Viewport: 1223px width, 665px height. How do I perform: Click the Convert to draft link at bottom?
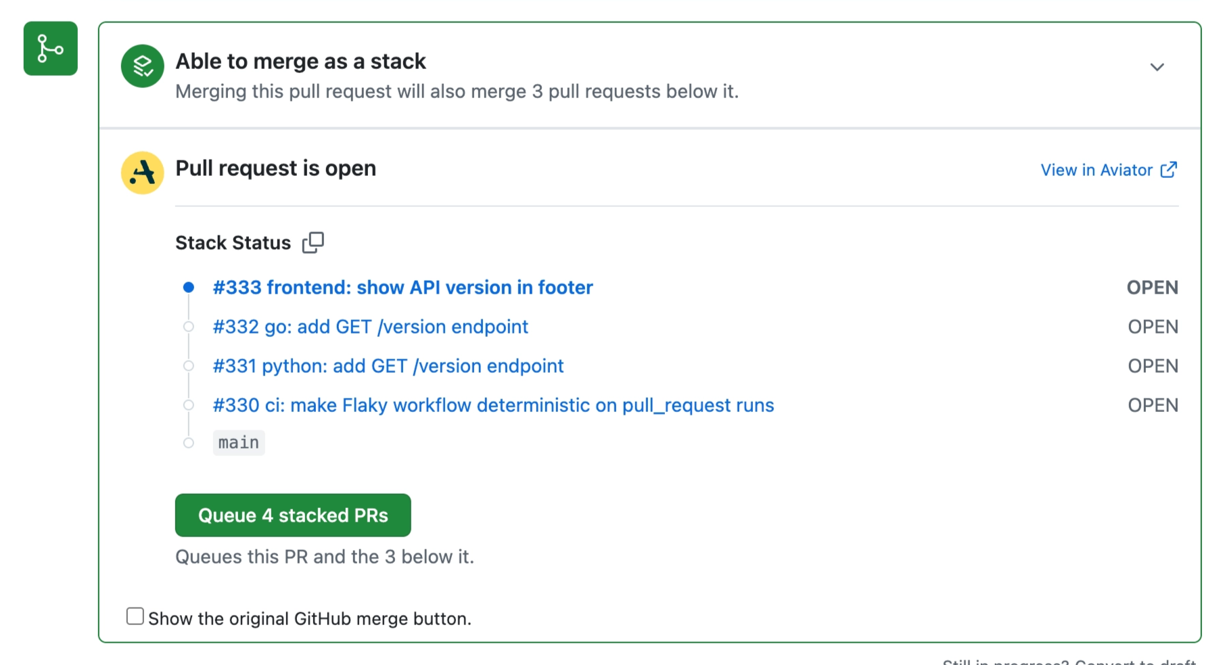coord(1135,662)
